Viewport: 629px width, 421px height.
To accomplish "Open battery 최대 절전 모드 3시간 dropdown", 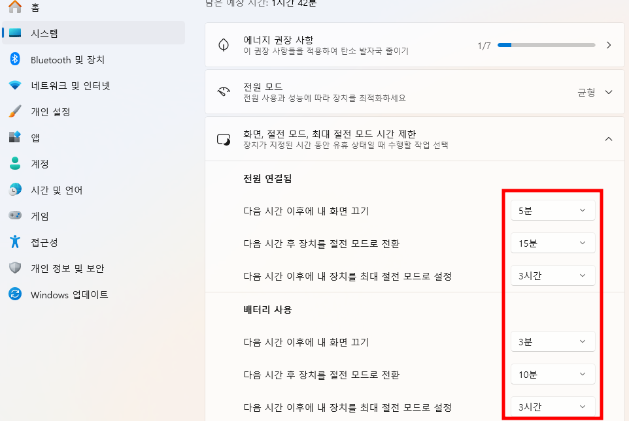I will point(552,407).
